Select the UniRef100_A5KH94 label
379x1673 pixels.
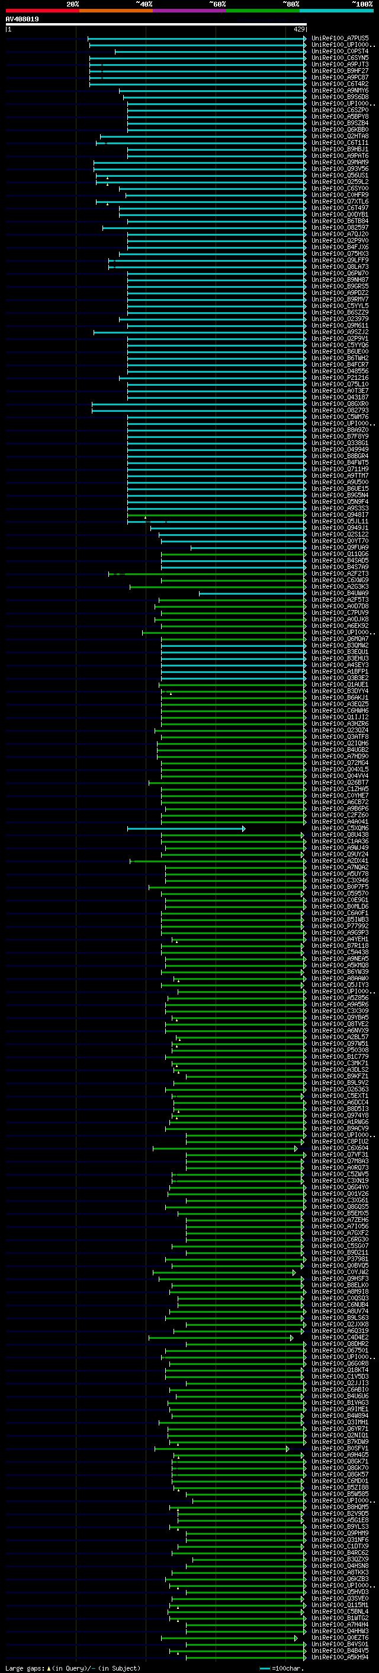[x=340, y=1658]
